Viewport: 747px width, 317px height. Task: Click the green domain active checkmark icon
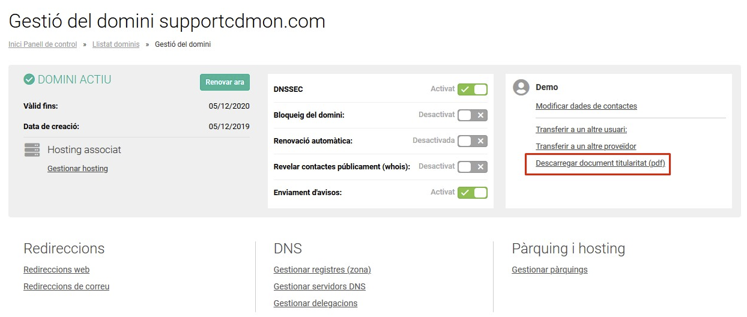tap(29, 79)
